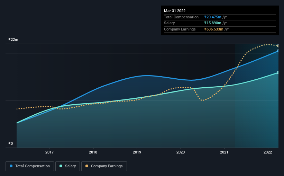This screenshot has height=176, width=284.
Task: Toggle the Company Earnings legend button
Action: pyautogui.click(x=104, y=166)
